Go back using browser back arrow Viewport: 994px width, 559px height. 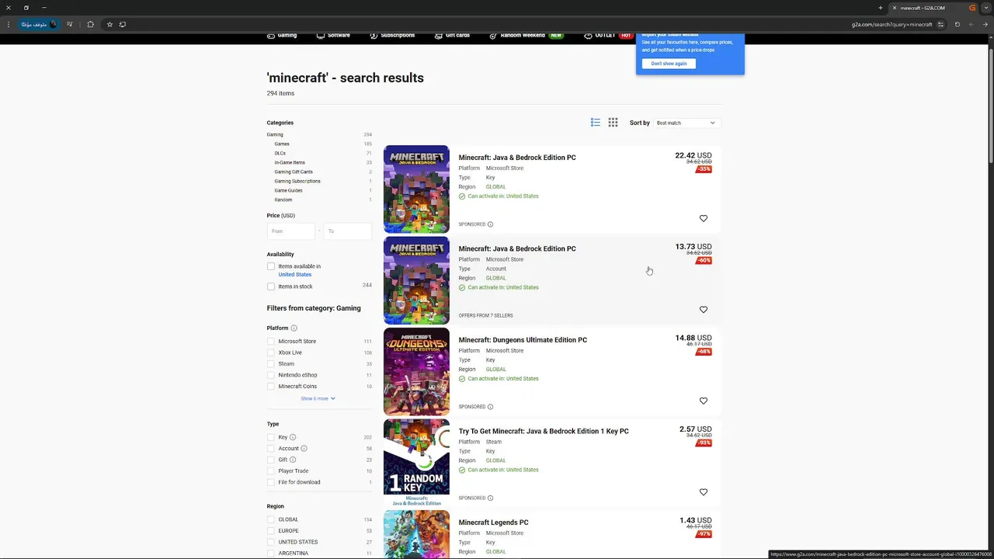coord(985,24)
